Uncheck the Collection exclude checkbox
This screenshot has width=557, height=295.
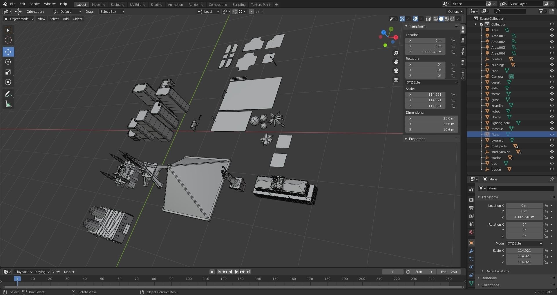pos(482,24)
